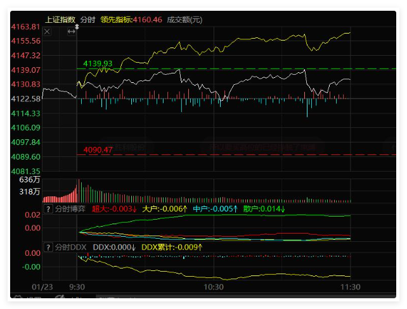
Task: Open the 分时DDX indicator label
Action: coord(70,246)
